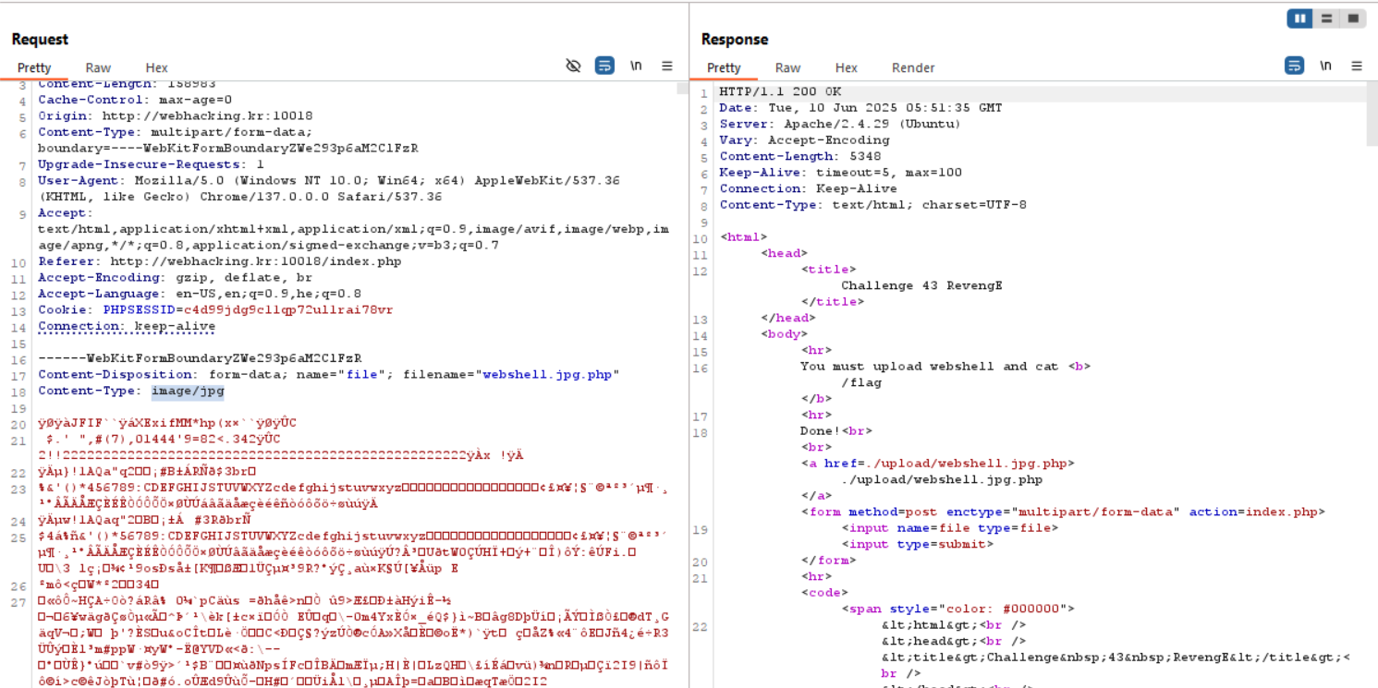Image resolution: width=1378 pixels, height=688 pixels.
Task: Click the boundary=----WebKitFormBoundary header continuation line
Action: tap(227, 149)
